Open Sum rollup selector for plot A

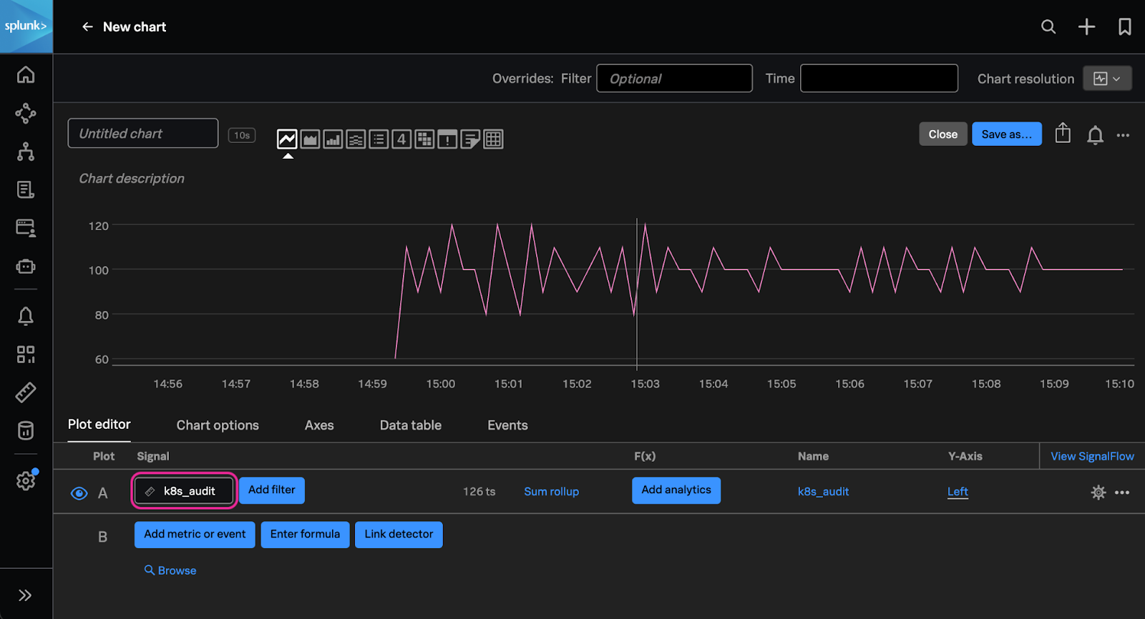click(x=551, y=492)
